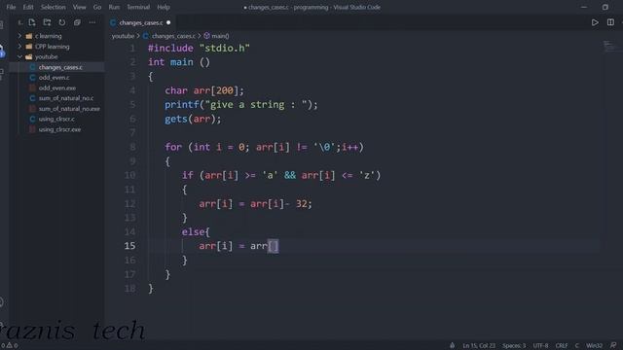Split the editor to the right

pyautogui.click(x=610, y=22)
